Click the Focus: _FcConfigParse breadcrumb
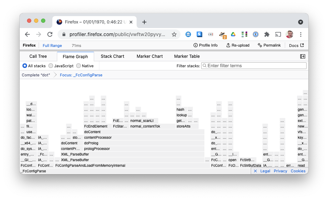The image size is (328, 200). (81, 75)
